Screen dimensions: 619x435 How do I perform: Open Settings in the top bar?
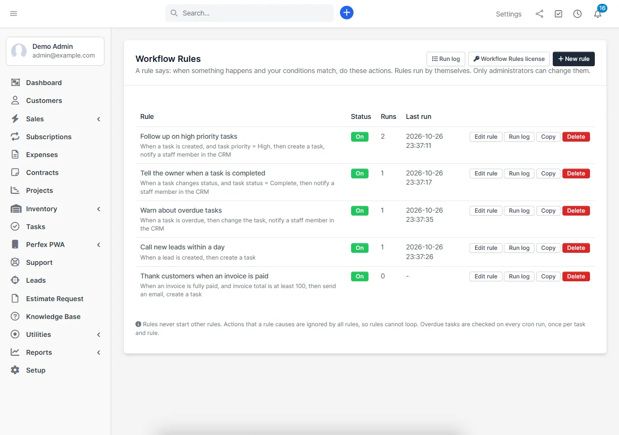[x=509, y=14]
